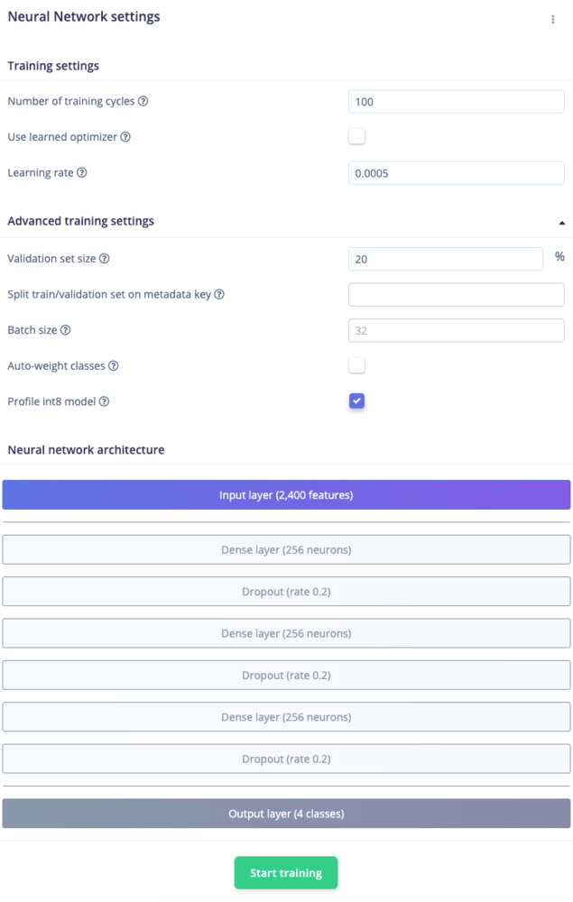Click the Start training button
Viewport: 573px width, 902px height.
pyautogui.click(x=286, y=872)
